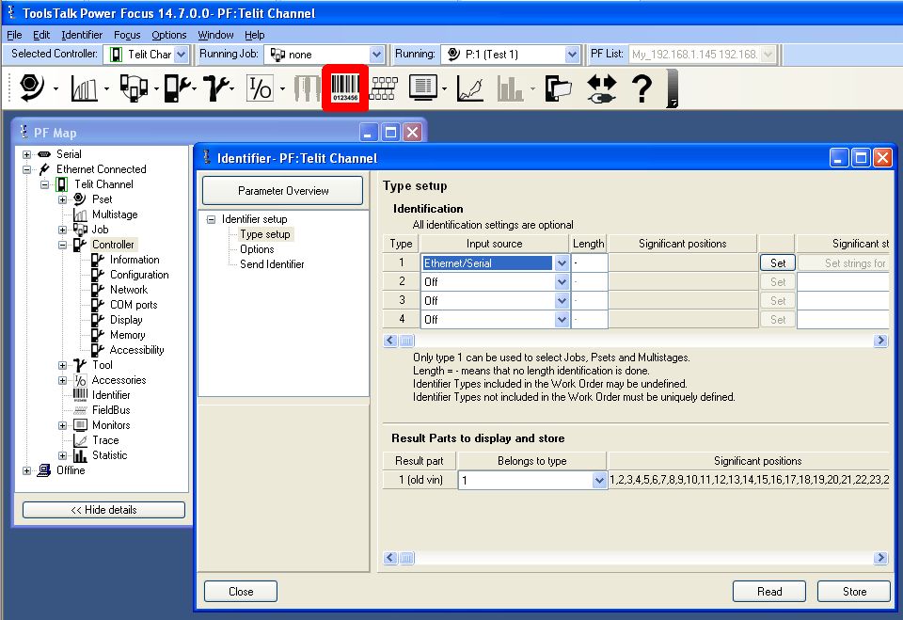Select Type setup in Identifier setup tree
903x620 pixels.
265,234
